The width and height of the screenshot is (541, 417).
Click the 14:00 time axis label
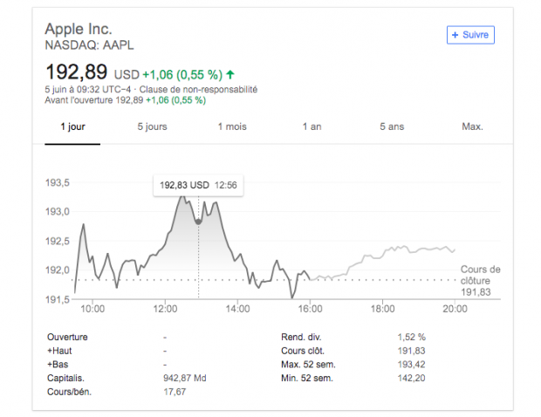click(x=237, y=309)
